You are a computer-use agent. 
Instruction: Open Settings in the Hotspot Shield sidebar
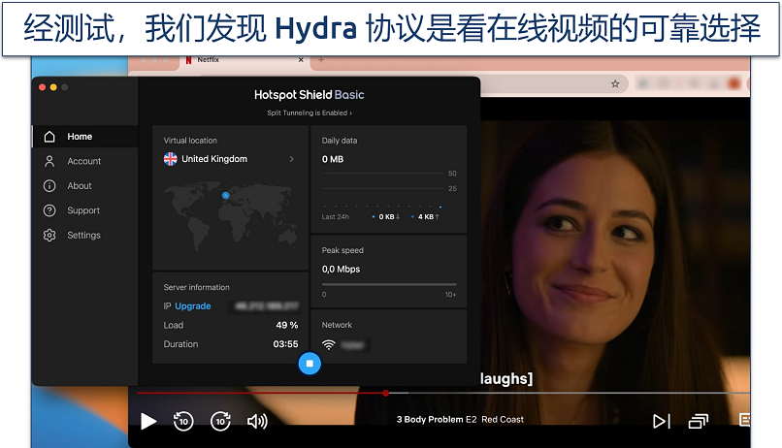84,236
